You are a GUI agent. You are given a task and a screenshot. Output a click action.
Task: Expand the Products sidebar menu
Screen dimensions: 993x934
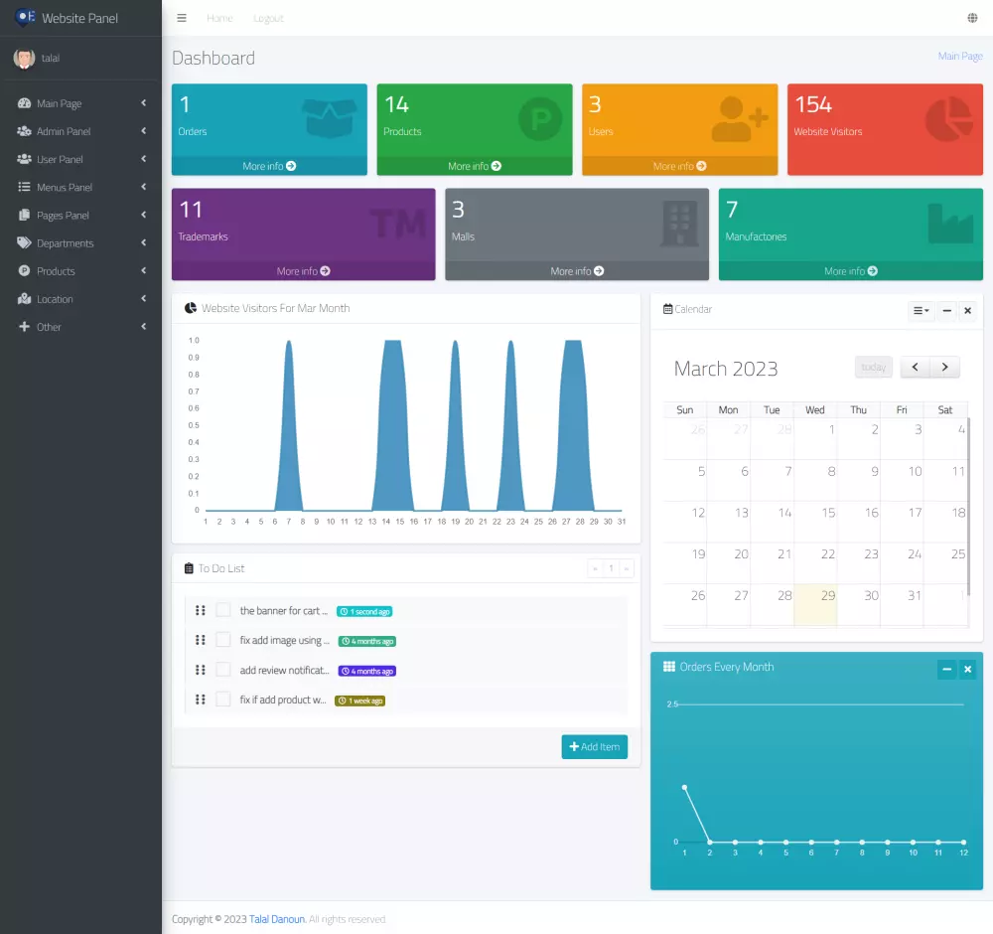[x=81, y=271]
